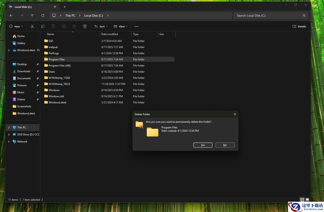The width and height of the screenshot is (324, 212).
Task: Open the Sort dropdown menu
Action: point(101,26)
